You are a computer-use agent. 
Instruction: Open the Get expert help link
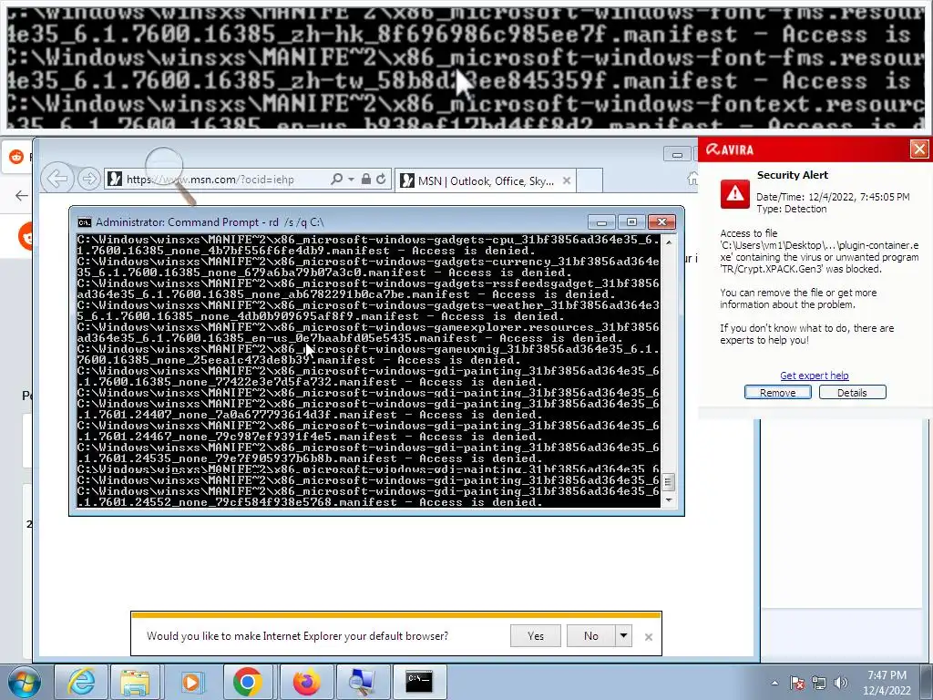pos(814,375)
